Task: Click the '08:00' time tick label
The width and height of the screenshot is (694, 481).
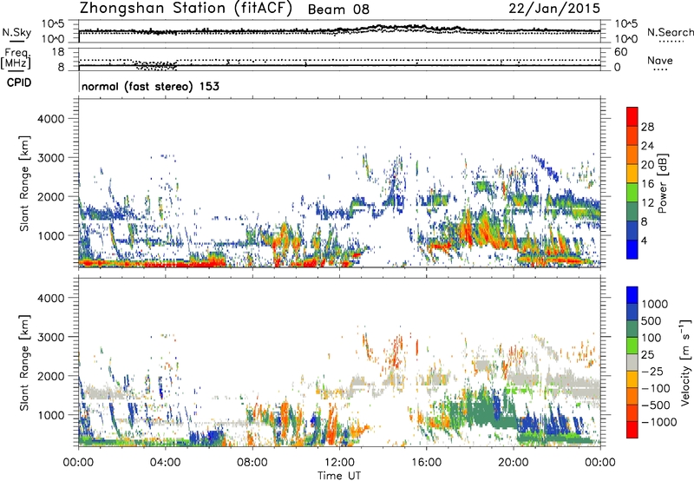Action: (x=252, y=463)
